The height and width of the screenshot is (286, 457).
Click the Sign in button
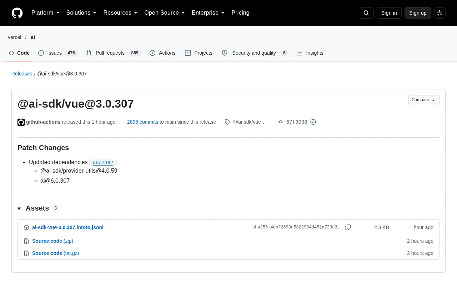(x=389, y=13)
